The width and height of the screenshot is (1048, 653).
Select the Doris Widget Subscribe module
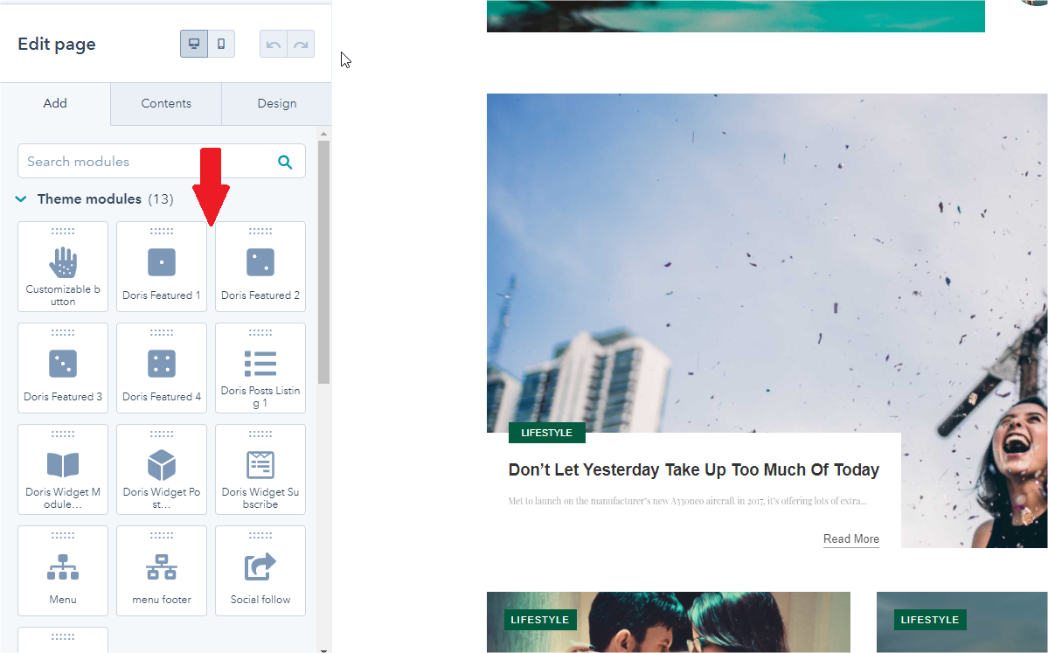[260, 469]
